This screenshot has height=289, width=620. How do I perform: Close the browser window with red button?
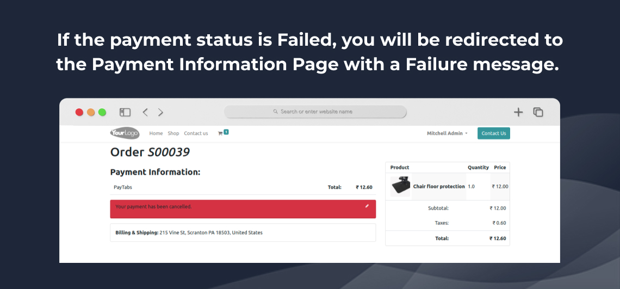tap(79, 112)
